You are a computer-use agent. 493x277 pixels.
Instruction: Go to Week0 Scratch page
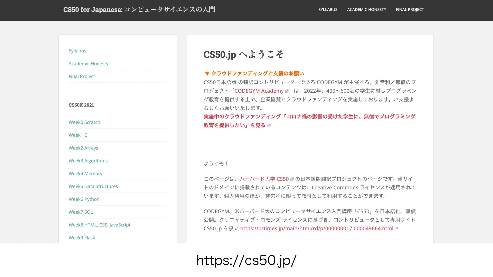coord(84,122)
